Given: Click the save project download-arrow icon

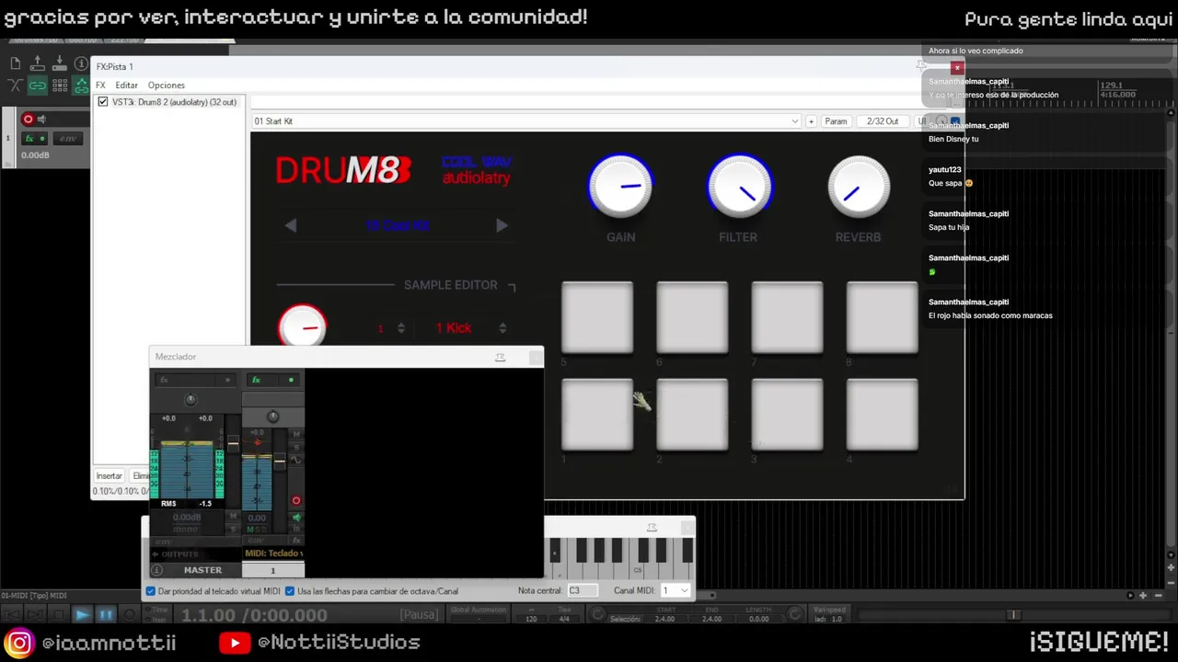Looking at the screenshot, I should tap(59, 63).
